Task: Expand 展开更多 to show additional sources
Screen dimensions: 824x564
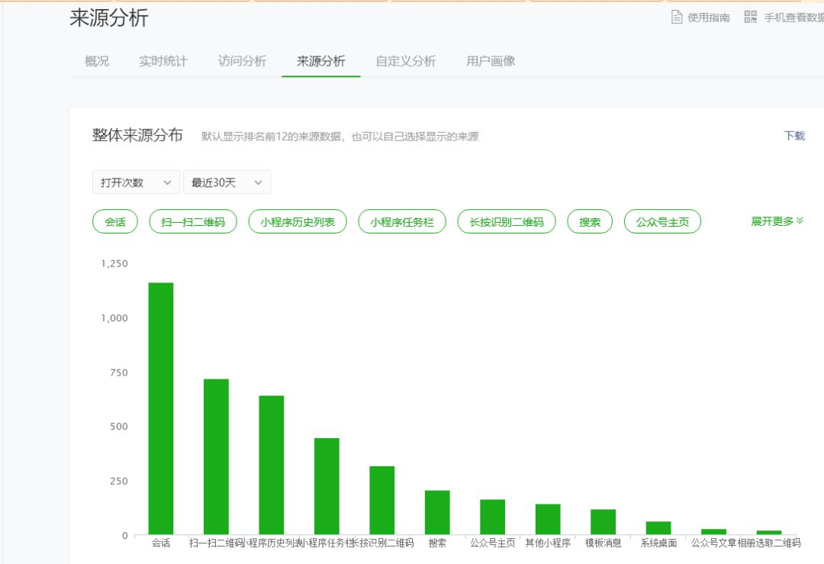Action: (x=775, y=221)
